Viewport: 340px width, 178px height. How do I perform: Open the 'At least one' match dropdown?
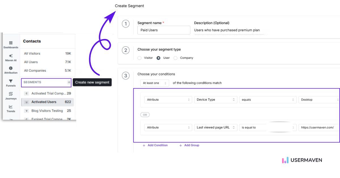click(x=155, y=83)
